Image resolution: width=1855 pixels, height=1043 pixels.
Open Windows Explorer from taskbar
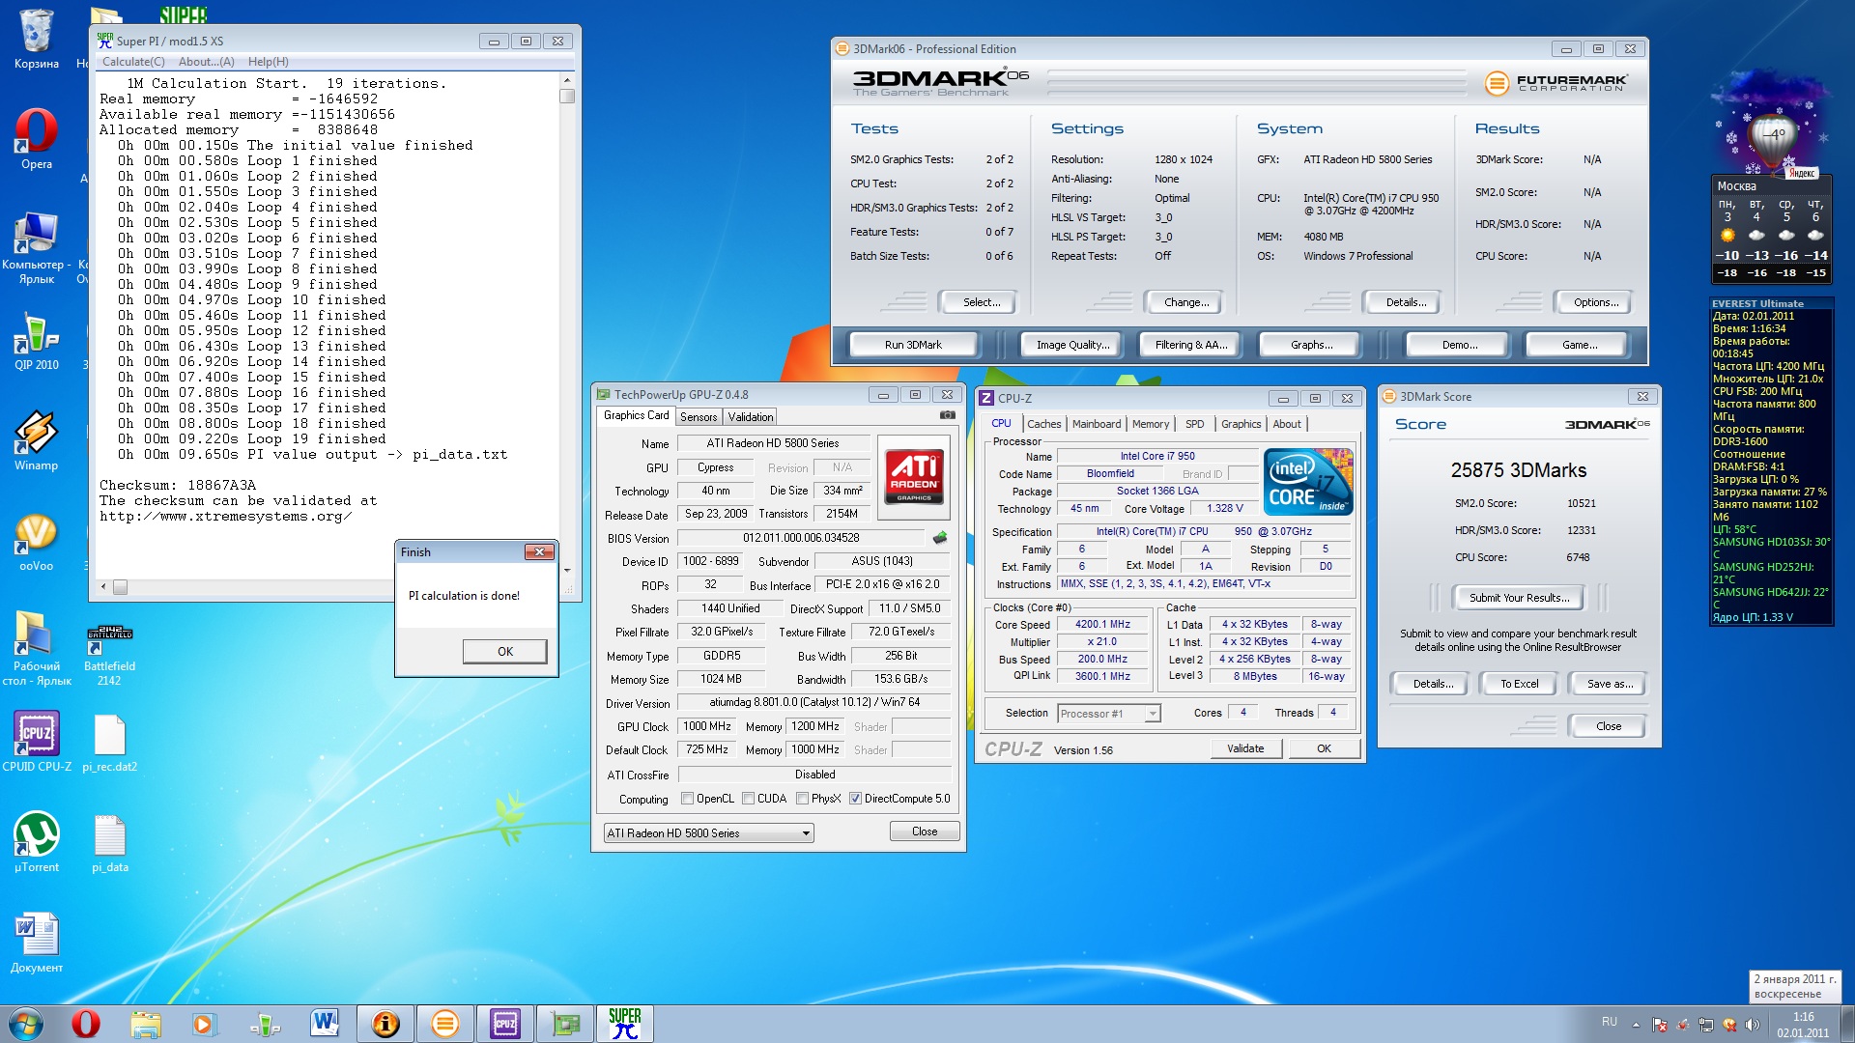pos(145,1024)
